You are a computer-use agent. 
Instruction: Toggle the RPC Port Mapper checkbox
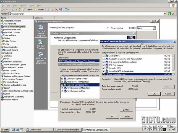104,65
